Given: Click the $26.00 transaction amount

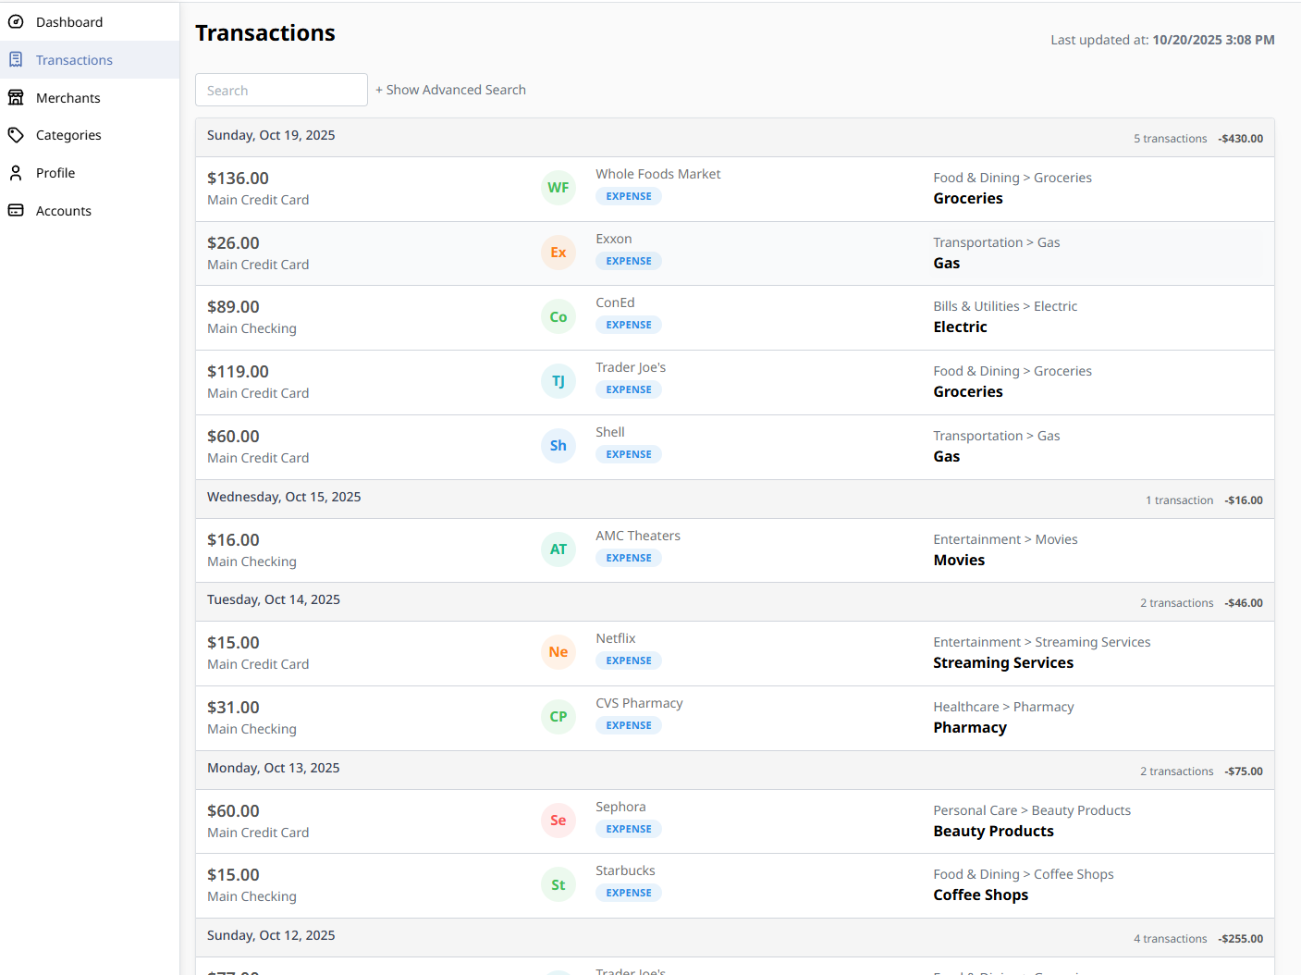Looking at the screenshot, I should [x=233, y=243].
